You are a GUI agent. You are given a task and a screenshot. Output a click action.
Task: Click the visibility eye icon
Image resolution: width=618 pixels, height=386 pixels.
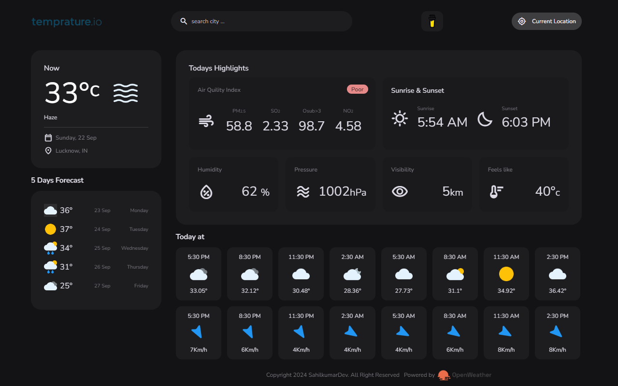[x=400, y=191]
